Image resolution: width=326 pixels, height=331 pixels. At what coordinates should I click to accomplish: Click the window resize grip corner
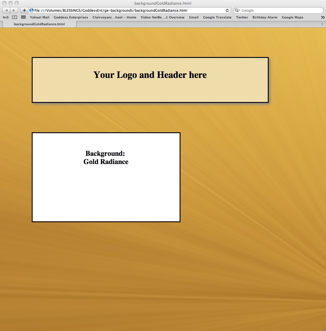coord(324,329)
